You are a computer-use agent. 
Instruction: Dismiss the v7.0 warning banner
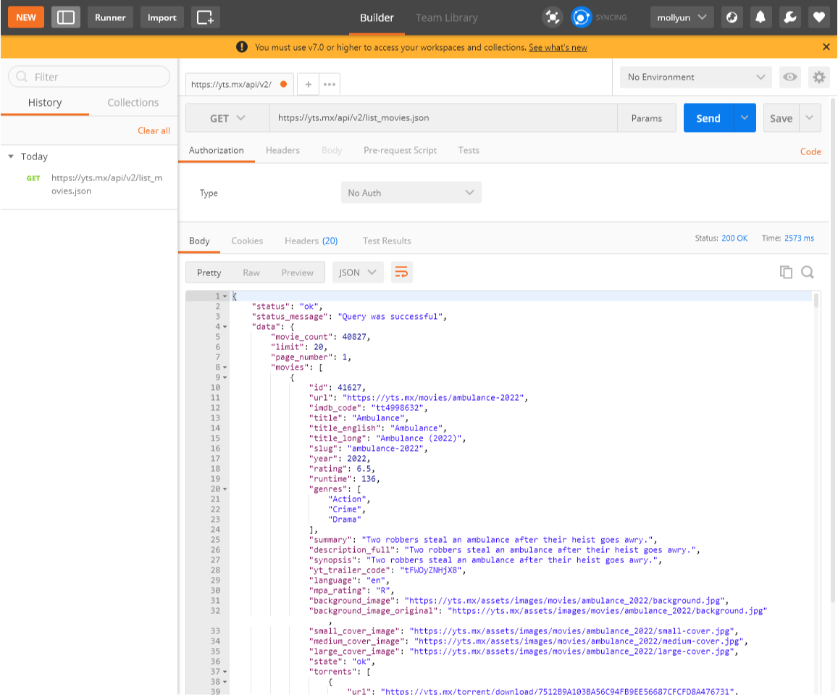[826, 47]
